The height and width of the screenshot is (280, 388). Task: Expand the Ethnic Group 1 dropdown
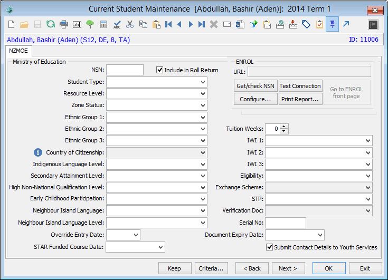(203, 118)
